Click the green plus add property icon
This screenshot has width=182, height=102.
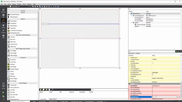coord(176,51)
